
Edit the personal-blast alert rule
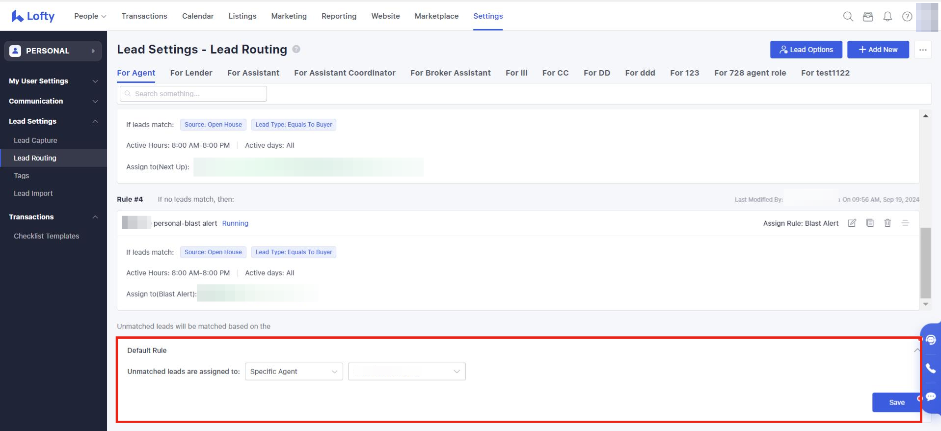(852, 223)
